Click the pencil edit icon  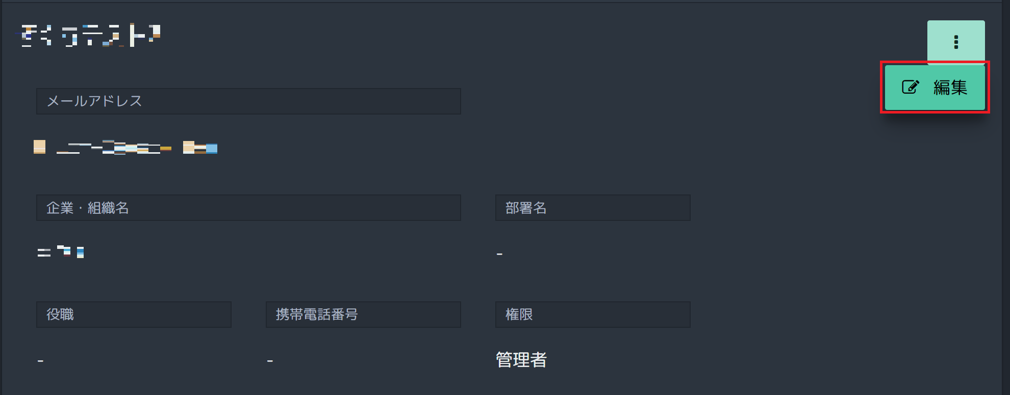pos(911,87)
